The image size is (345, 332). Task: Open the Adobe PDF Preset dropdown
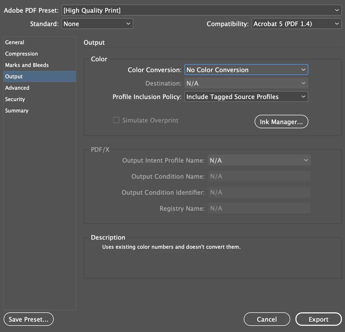click(x=201, y=10)
